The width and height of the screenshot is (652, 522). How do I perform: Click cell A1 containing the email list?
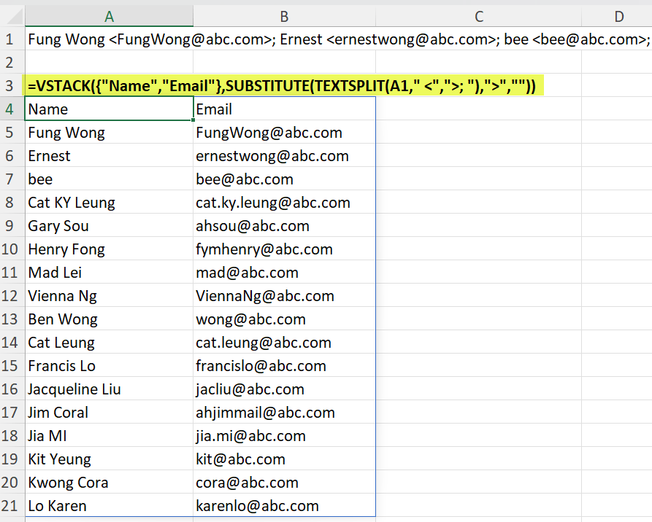coord(109,39)
